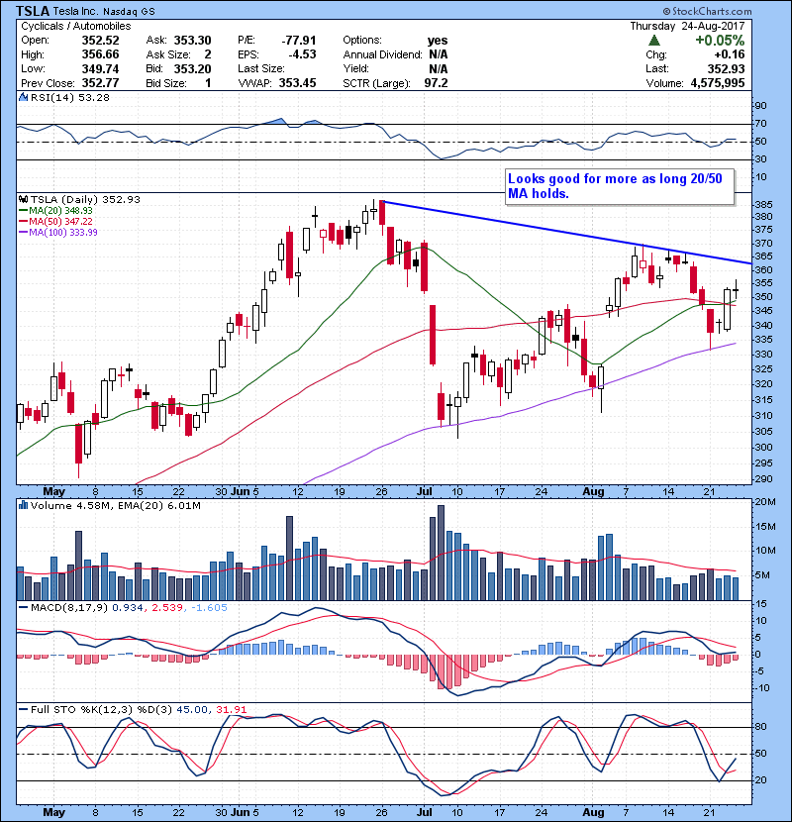This screenshot has width=792, height=822.
Task: Select the TSLA ticker symbol in the header
Action: pyautogui.click(x=33, y=11)
